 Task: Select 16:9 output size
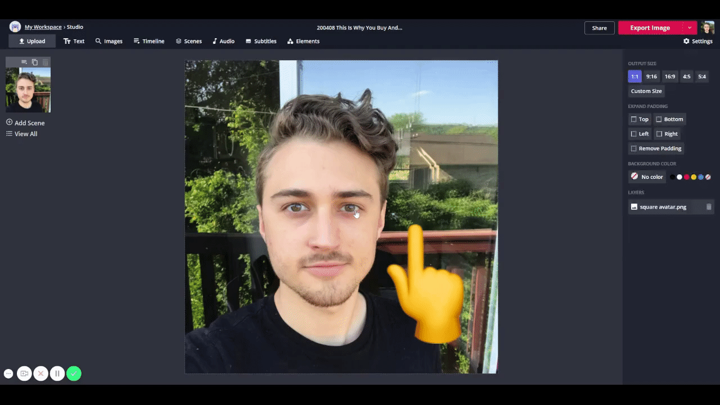670,76
